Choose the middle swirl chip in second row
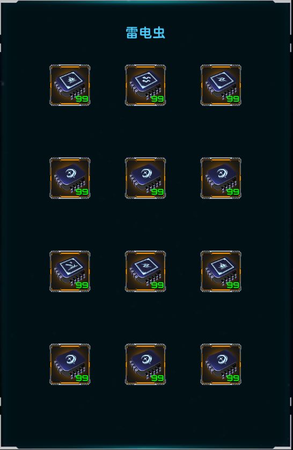Screen dimensions: 293x450 coord(145,178)
